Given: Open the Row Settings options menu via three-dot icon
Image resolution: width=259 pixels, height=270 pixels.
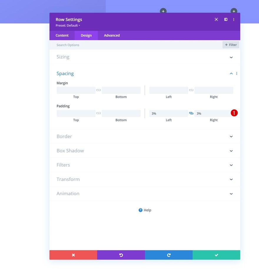Looking at the screenshot, I should click(234, 19).
